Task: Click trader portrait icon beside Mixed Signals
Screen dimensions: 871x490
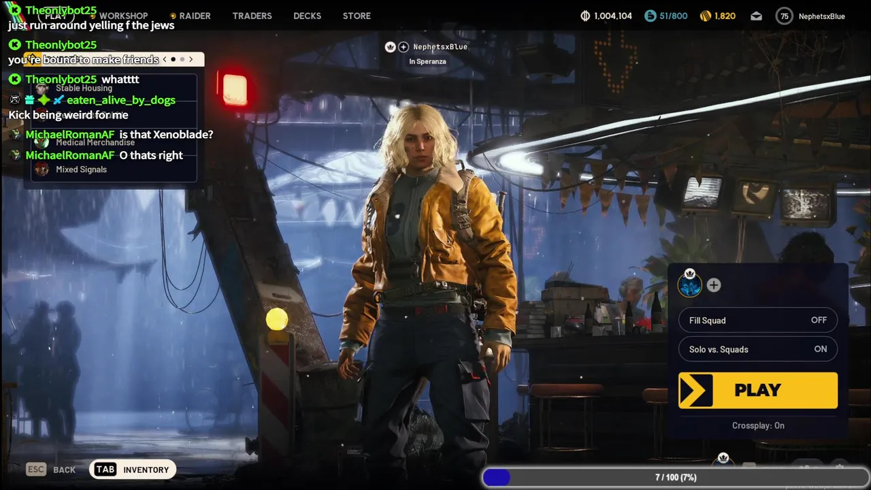Action: click(42, 169)
